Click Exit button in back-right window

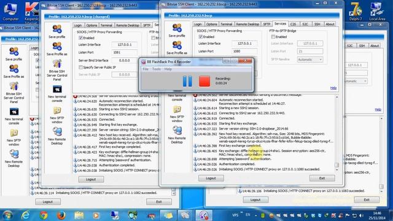367,200
